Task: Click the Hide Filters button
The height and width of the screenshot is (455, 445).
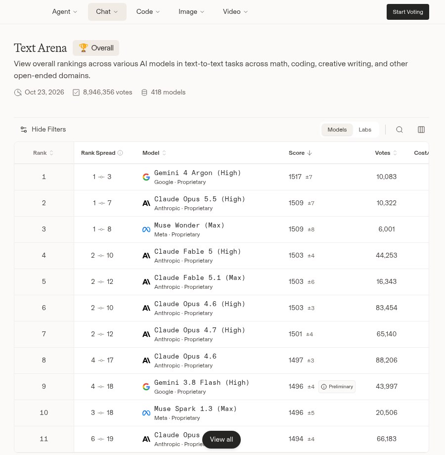Action: point(43,130)
